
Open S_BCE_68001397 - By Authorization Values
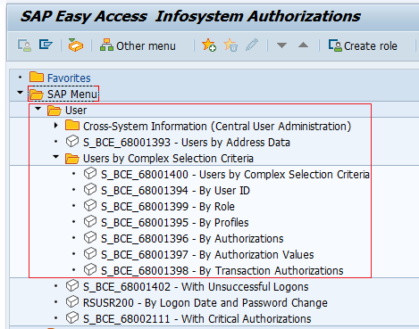pyautogui.click(x=207, y=255)
